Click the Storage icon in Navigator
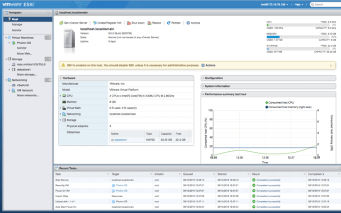Image resolution: width=341 pixels, height=213 pixels. point(10,59)
